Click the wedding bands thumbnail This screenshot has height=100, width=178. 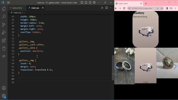[x=124, y=66]
